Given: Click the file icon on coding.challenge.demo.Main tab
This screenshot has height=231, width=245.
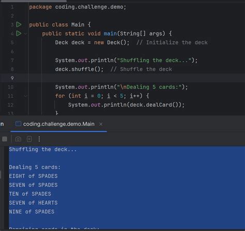Looking at the screenshot, I should pos(18,124).
